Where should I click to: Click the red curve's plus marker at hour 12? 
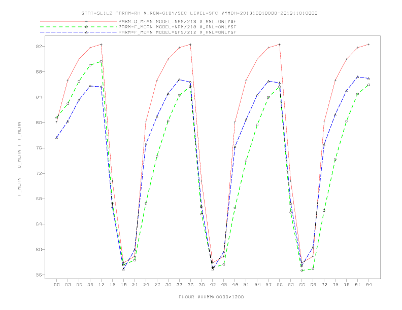tap(102, 44)
